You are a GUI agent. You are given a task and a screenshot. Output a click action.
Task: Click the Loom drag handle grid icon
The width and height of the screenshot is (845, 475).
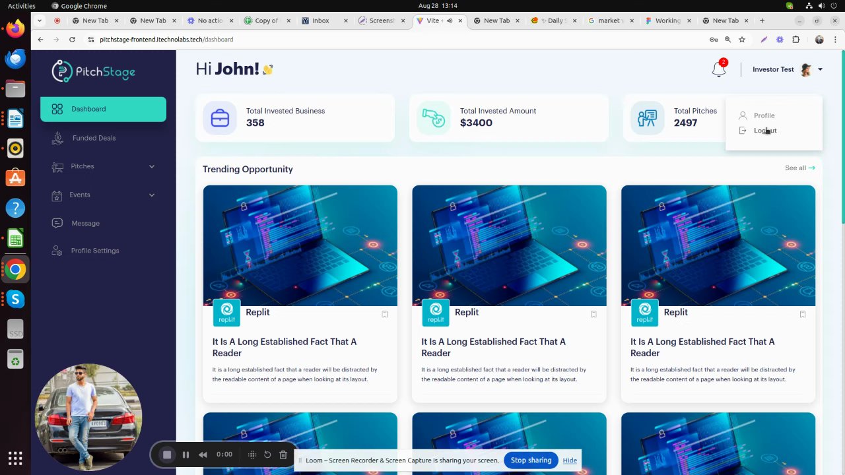click(252, 455)
